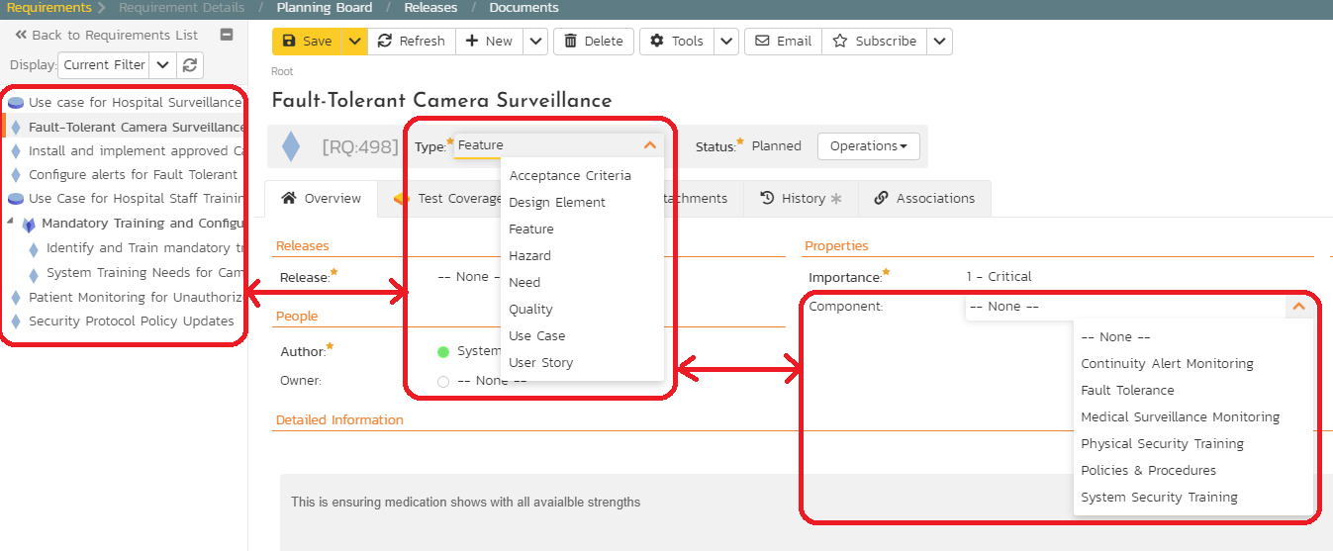Switch to the History tab
This screenshot has height=551, width=1333.
(x=801, y=198)
